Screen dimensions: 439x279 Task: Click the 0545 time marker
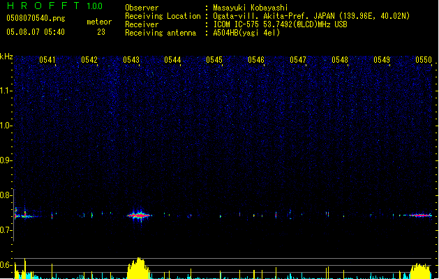(x=214, y=60)
